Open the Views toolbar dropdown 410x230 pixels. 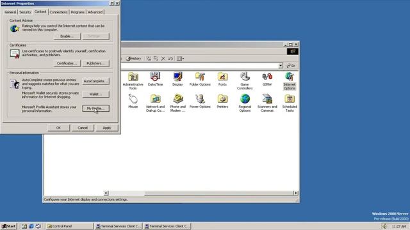coord(181,58)
